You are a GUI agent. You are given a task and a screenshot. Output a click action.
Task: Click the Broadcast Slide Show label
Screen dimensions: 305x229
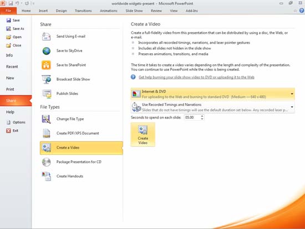coord(73,79)
